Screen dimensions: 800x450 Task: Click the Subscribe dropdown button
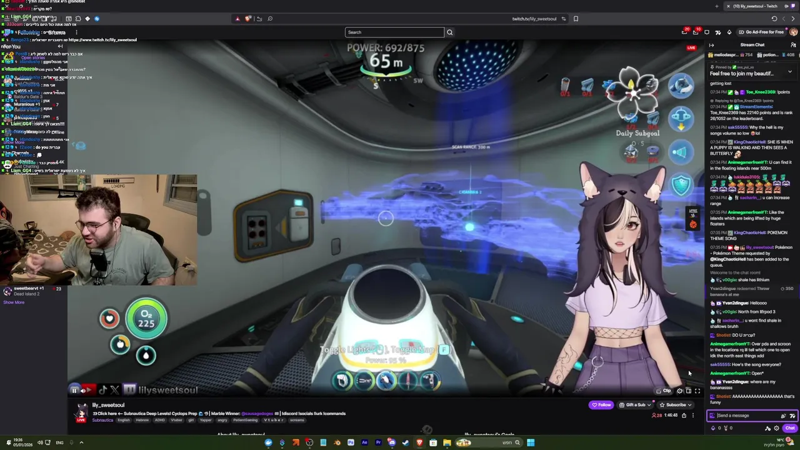click(x=675, y=405)
